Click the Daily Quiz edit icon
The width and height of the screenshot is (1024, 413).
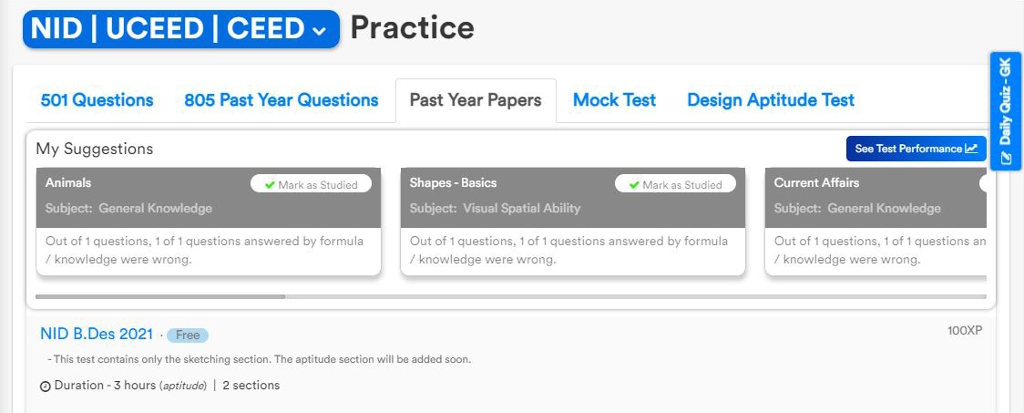[1006, 158]
